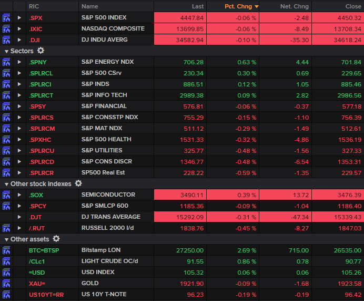Expand the .DJT row arrow
364x301 pixels.
19,217
